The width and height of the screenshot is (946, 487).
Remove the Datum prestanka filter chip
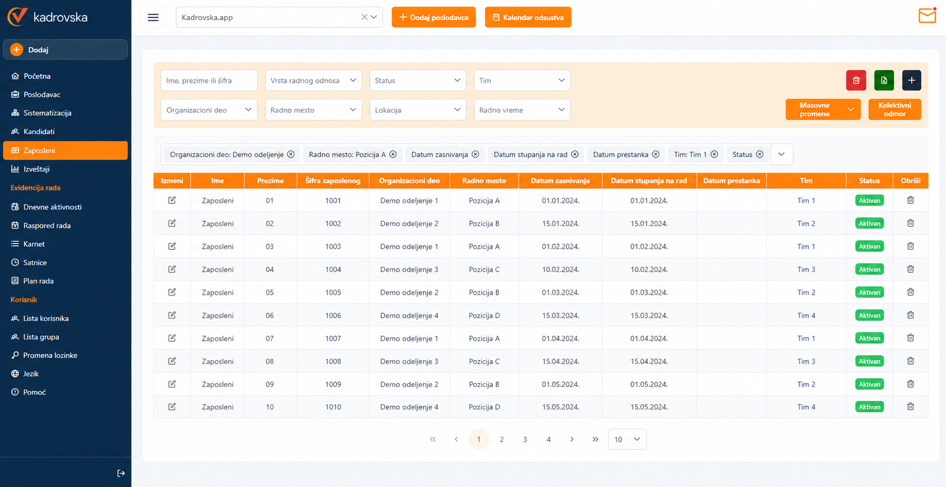pyautogui.click(x=655, y=154)
